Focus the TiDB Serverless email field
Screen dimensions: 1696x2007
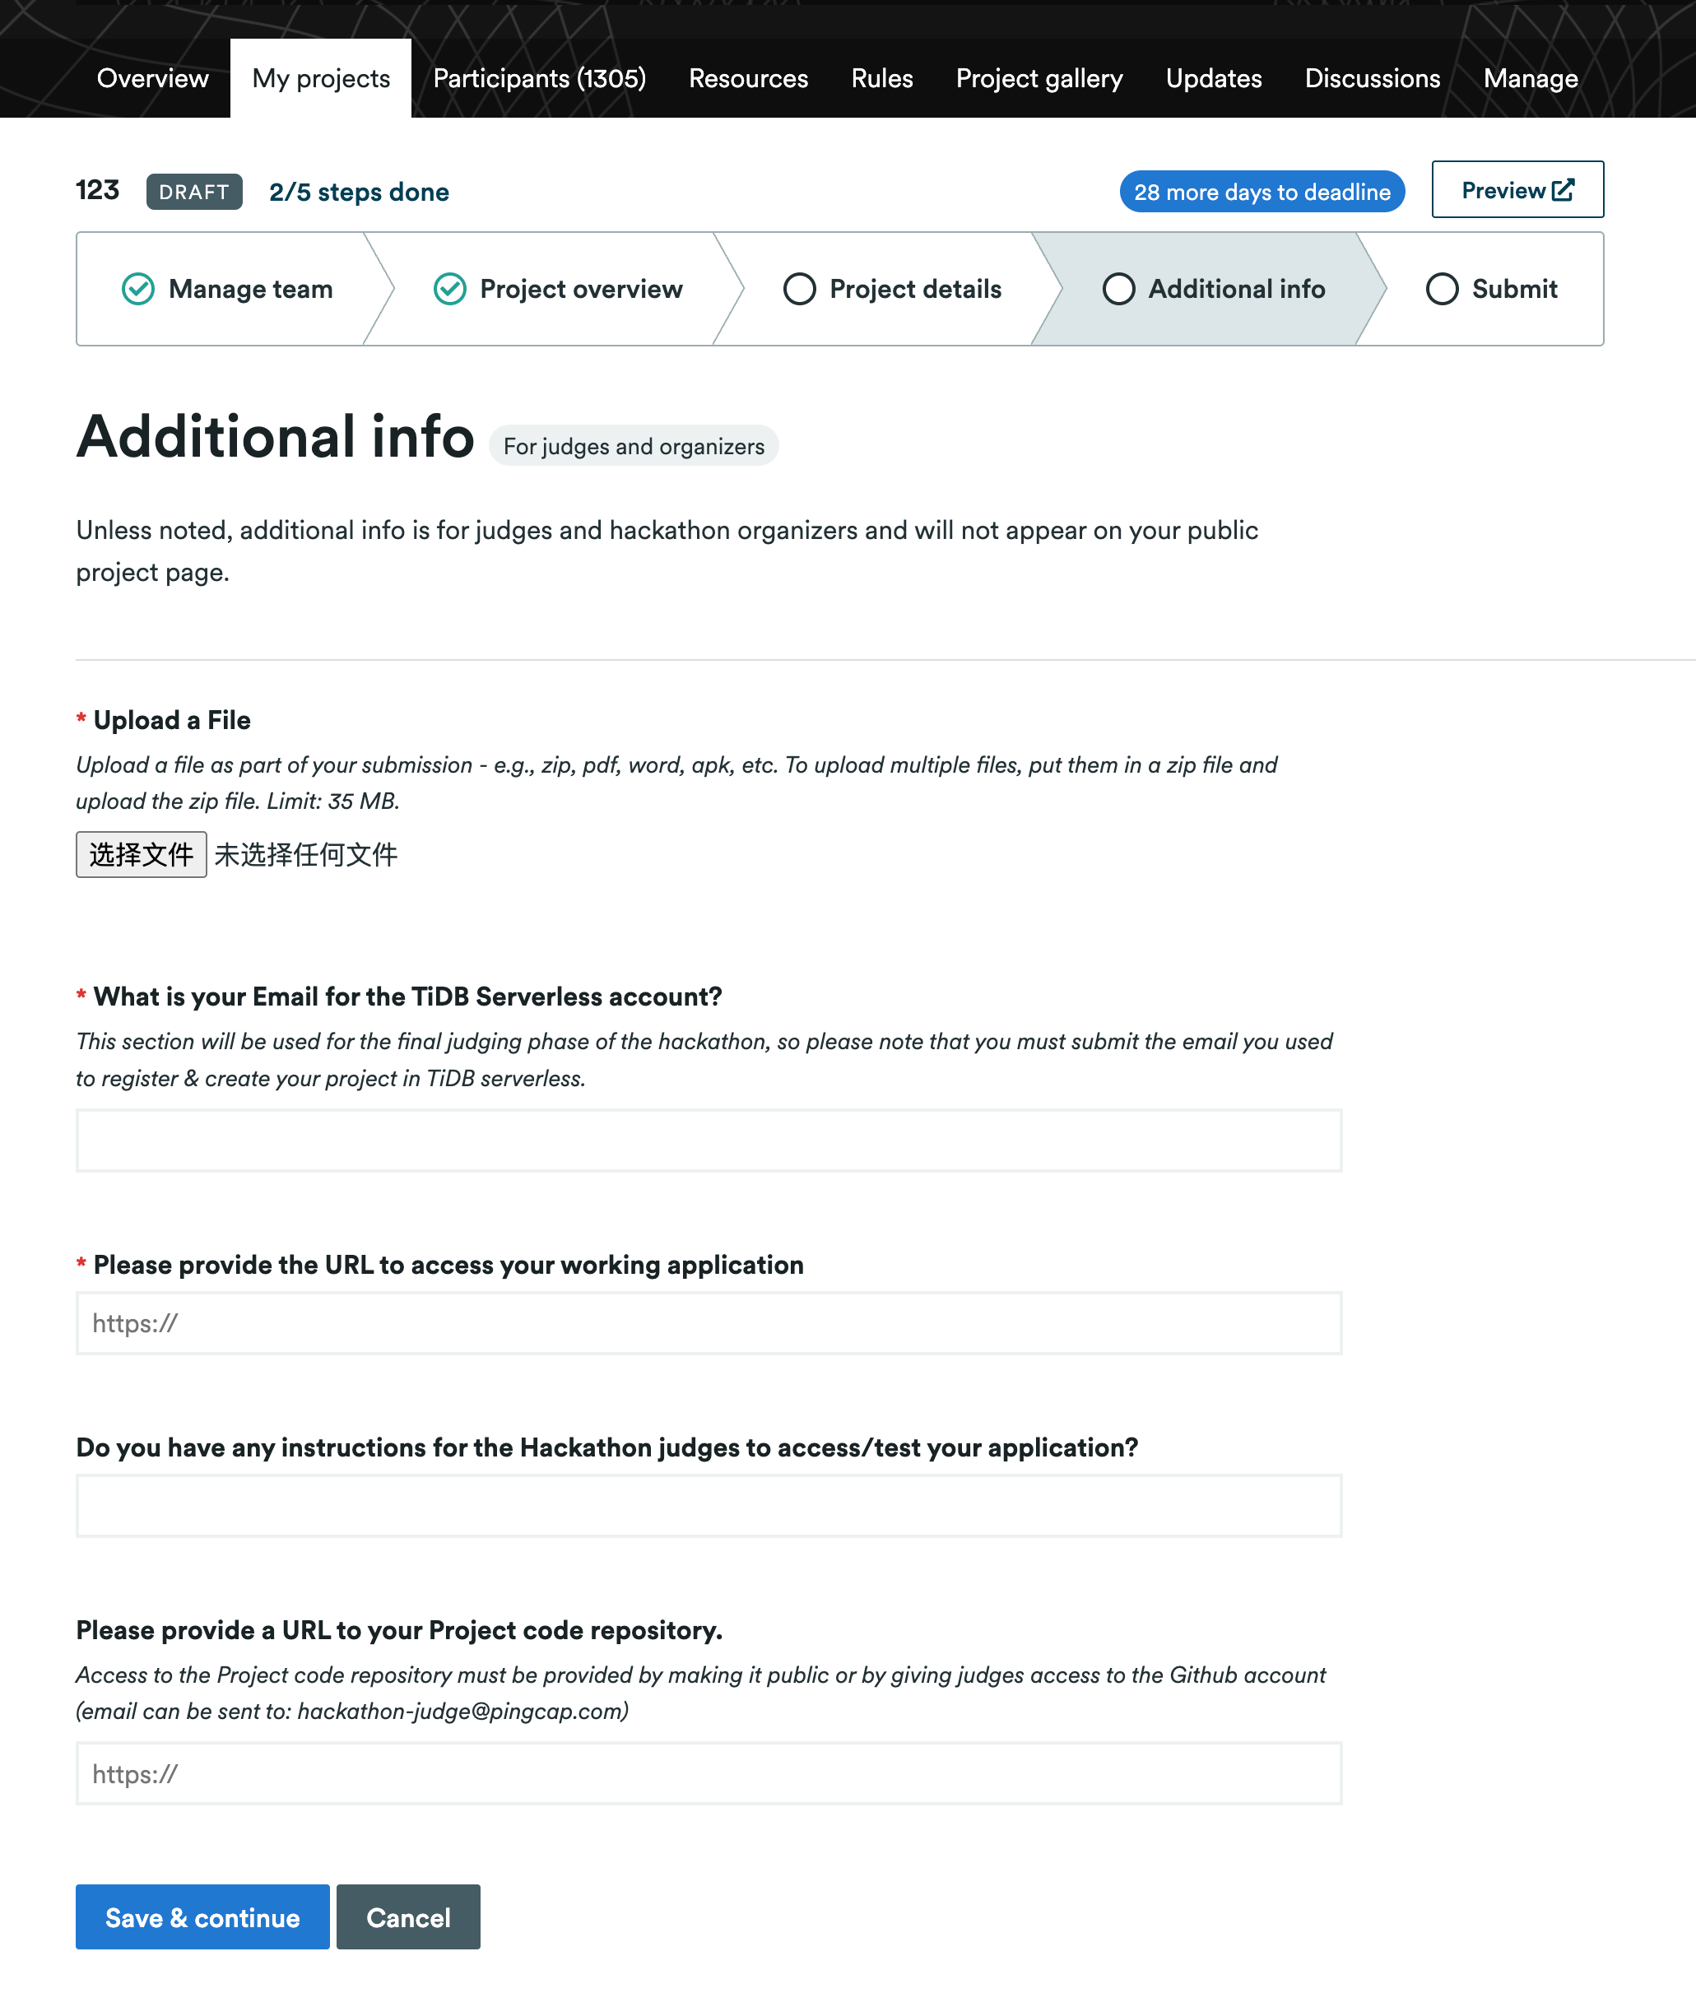(709, 1140)
